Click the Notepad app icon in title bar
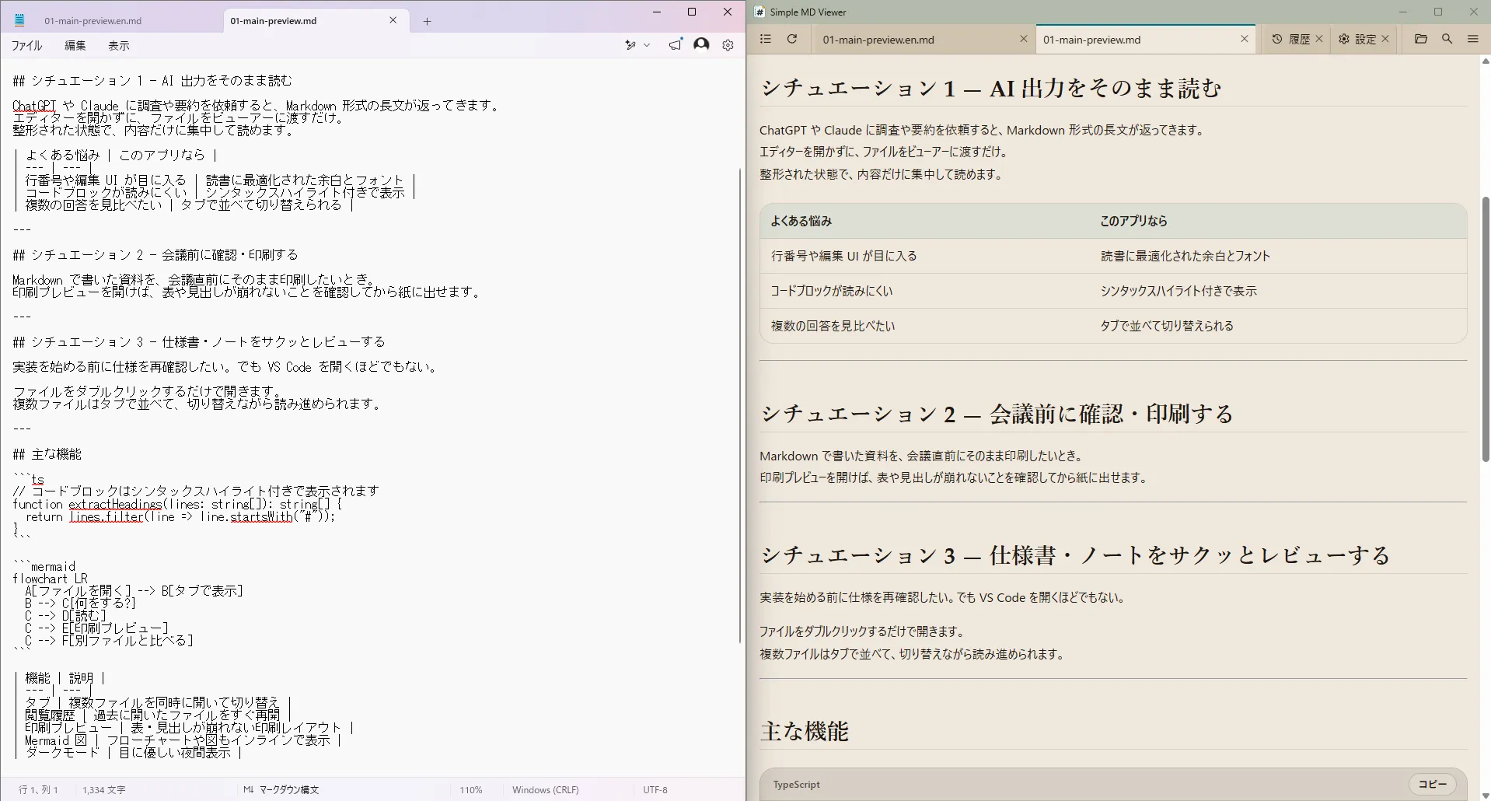 19,21
